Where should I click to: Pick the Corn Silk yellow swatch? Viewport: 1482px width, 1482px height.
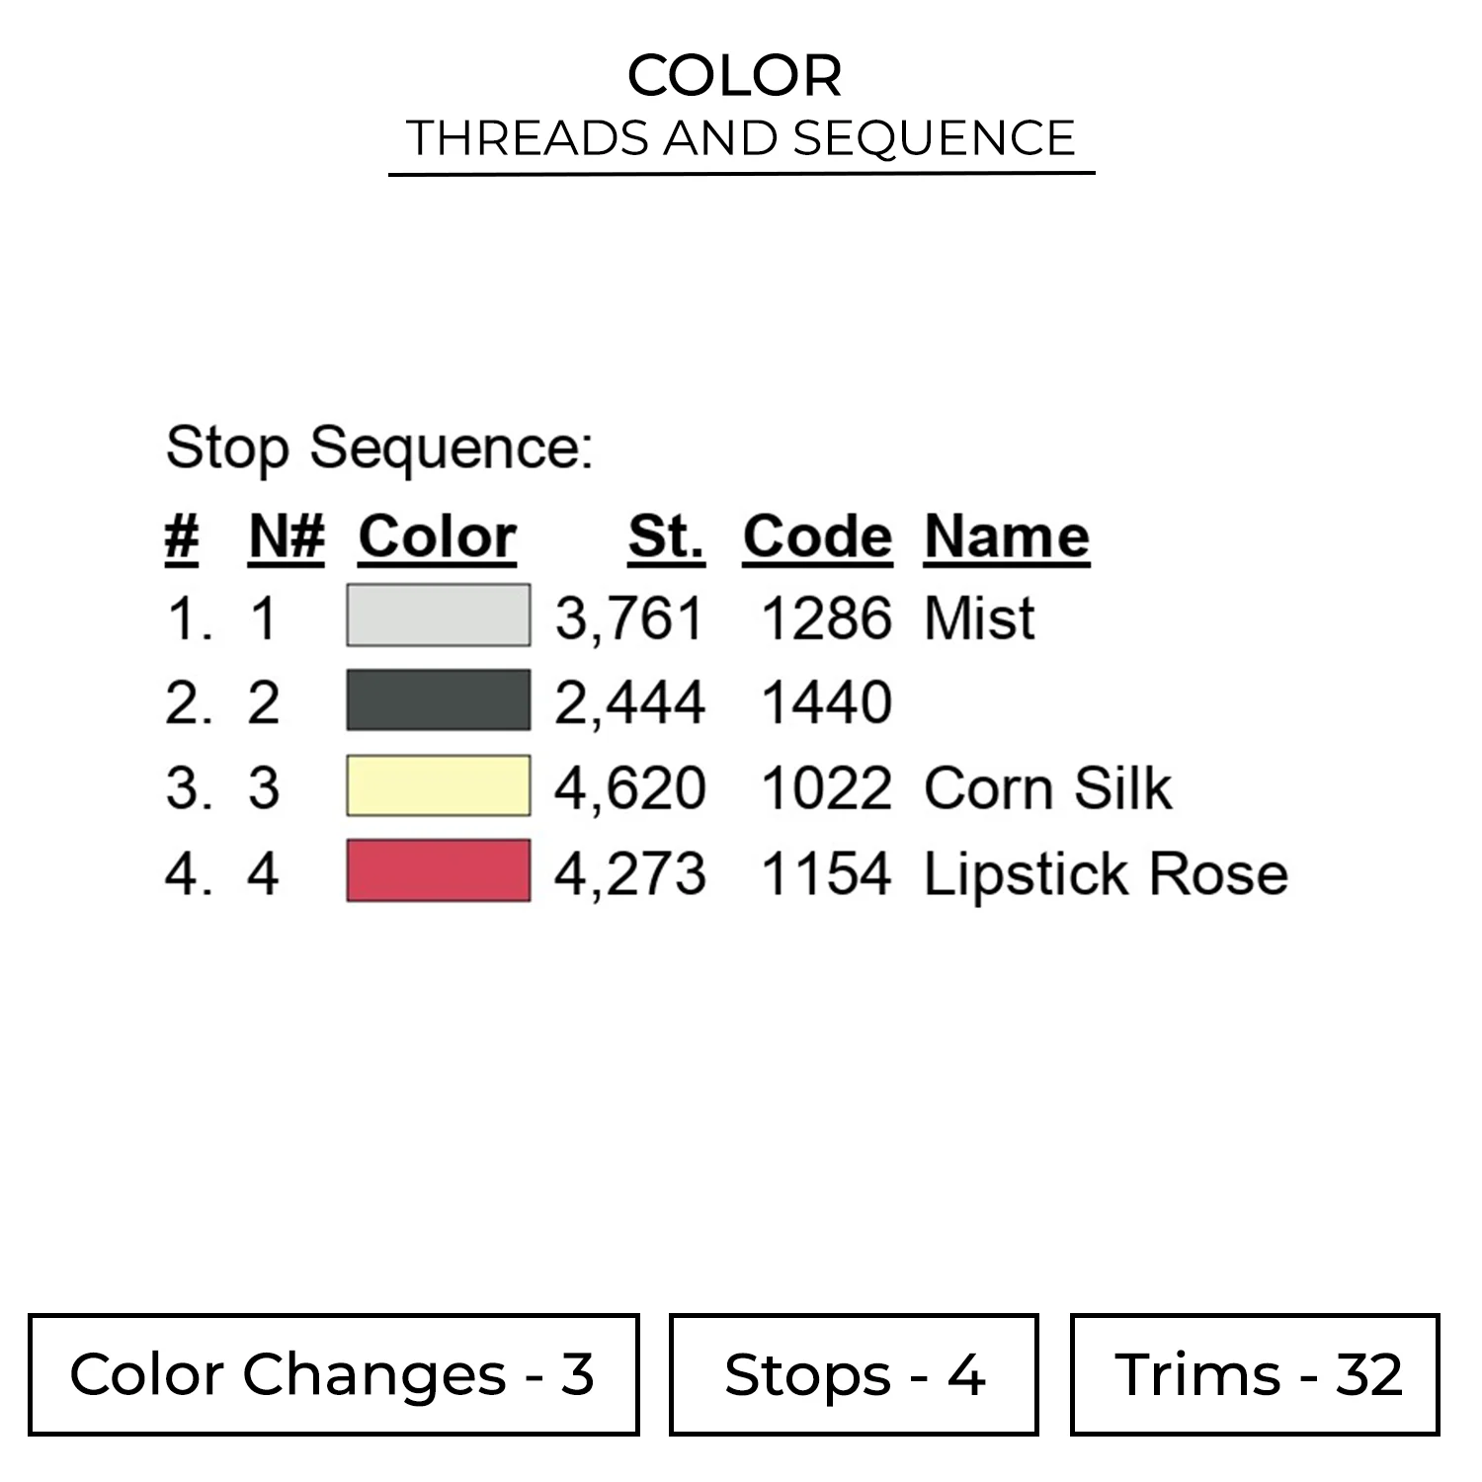click(x=438, y=786)
